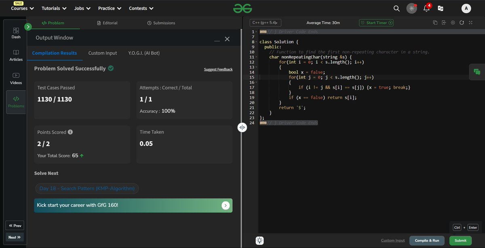
Task: Open the Dash sidebar item
Action: [x=16, y=33]
